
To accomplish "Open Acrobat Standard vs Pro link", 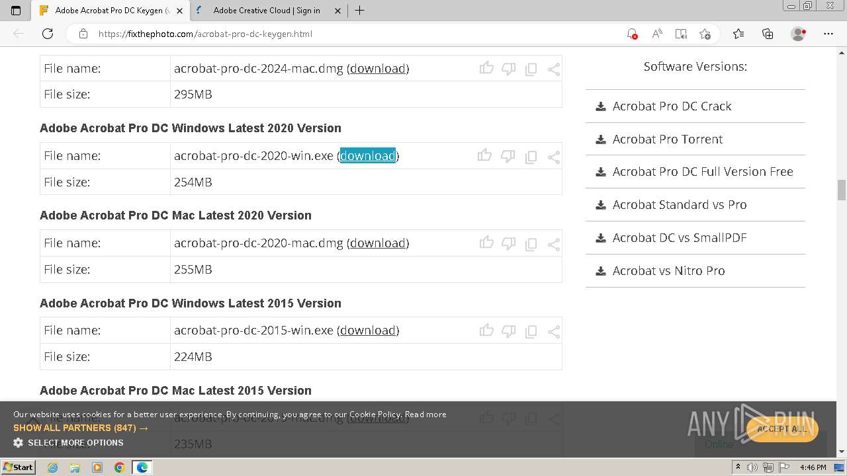I will pyautogui.click(x=680, y=204).
